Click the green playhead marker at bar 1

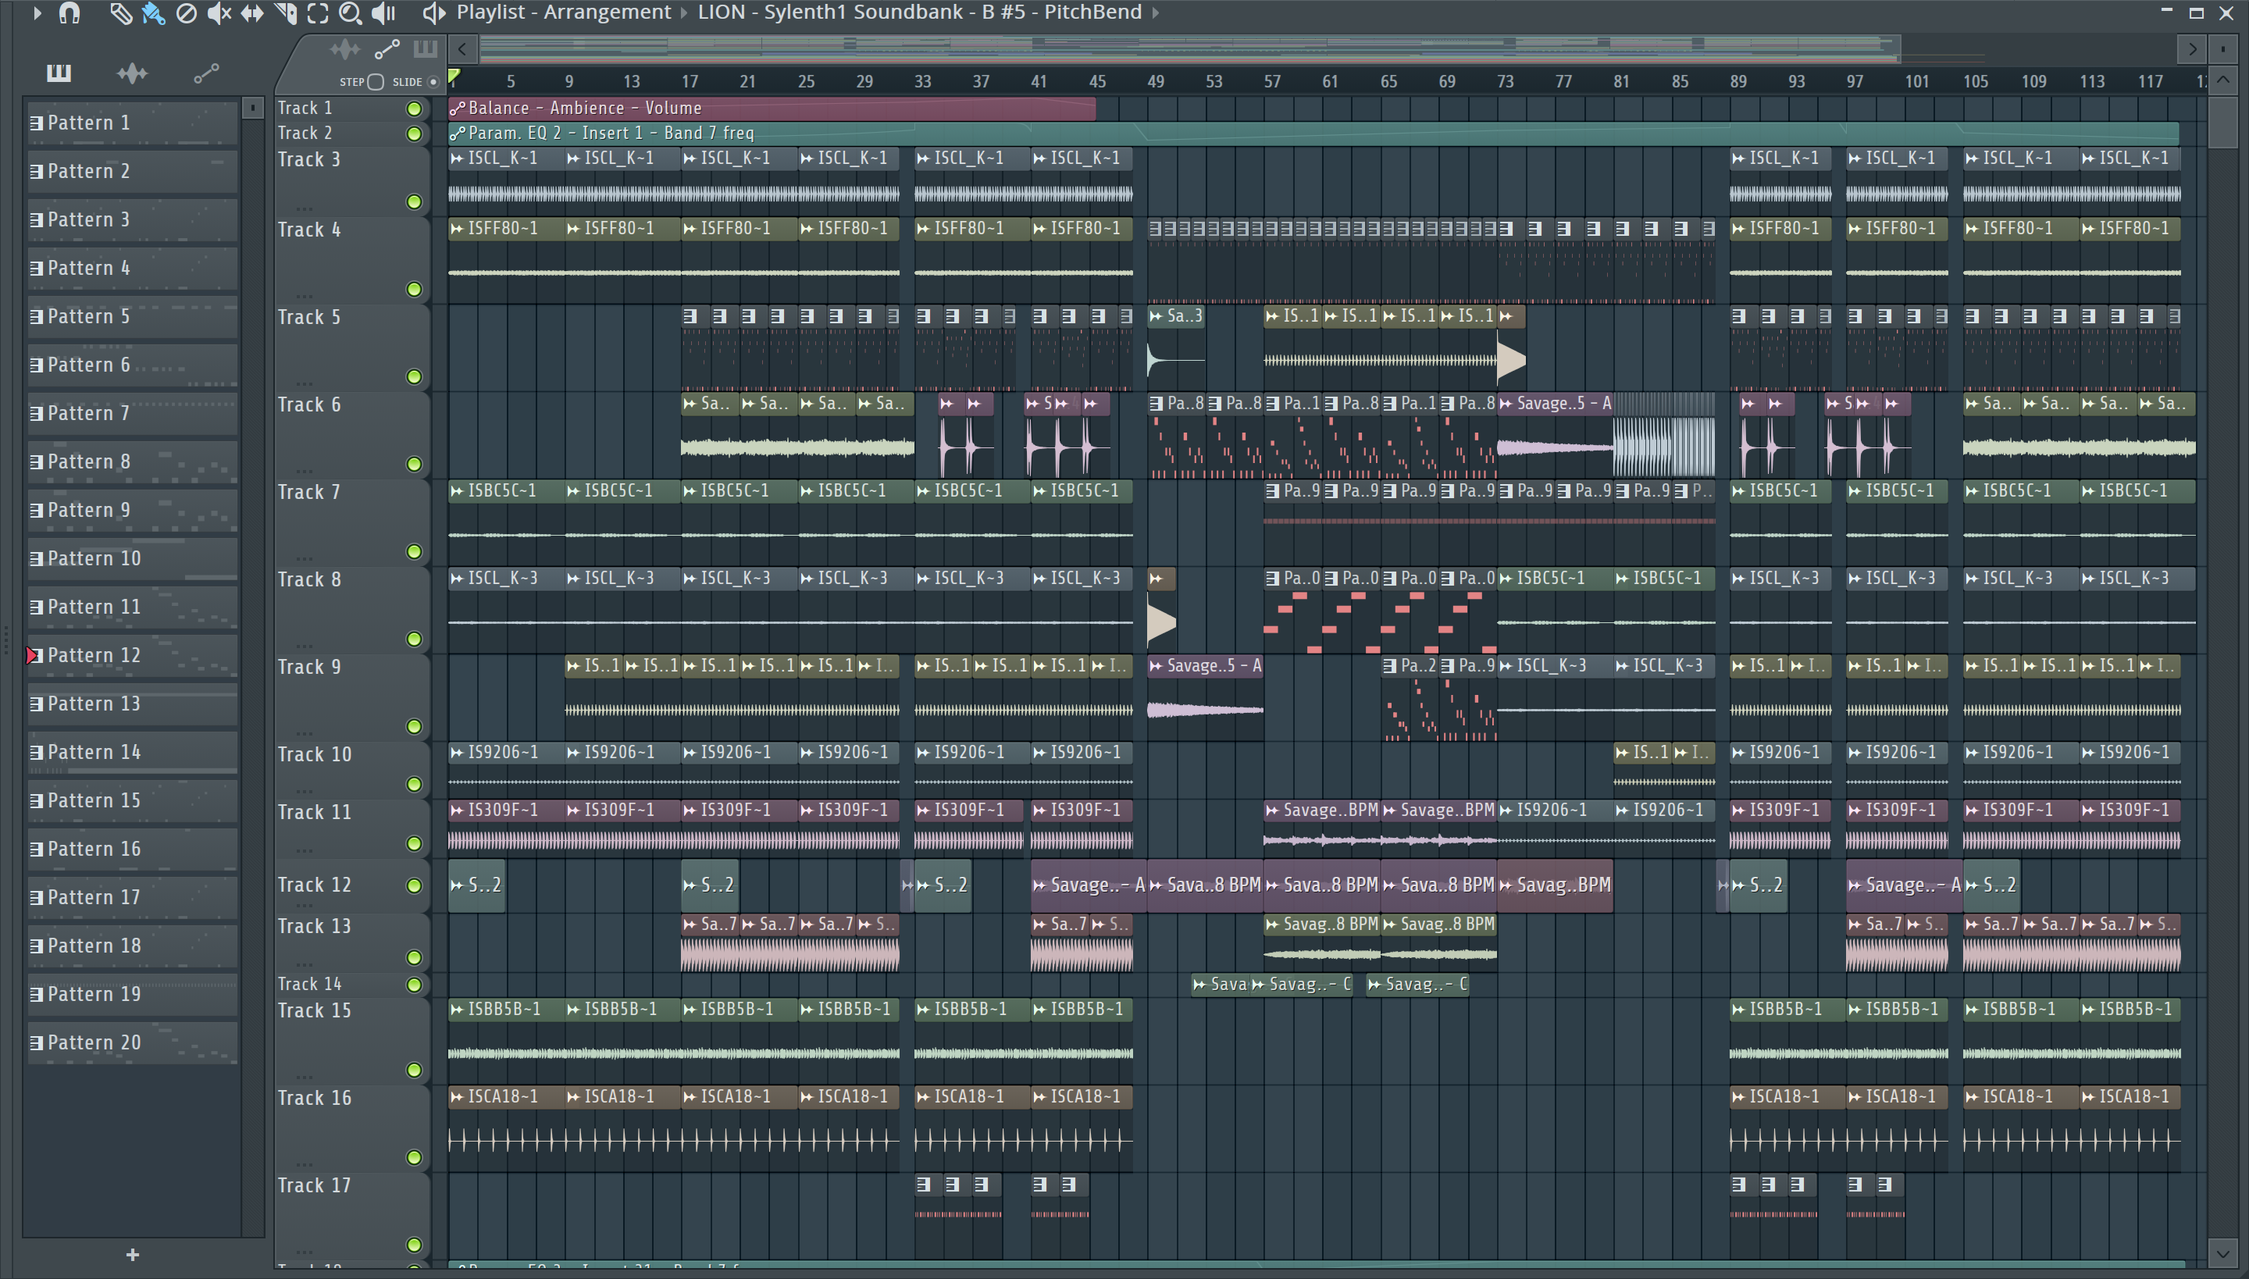(454, 77)
